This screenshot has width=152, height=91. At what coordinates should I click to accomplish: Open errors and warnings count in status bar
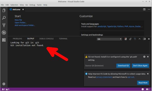click(x=6, y=89)
